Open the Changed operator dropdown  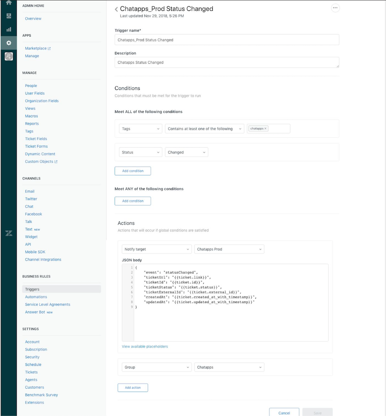pos(186,152)
